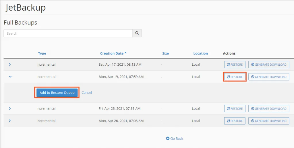Cancel the restore confirmation
Viewport: 294px width, 148px height.
87,93
